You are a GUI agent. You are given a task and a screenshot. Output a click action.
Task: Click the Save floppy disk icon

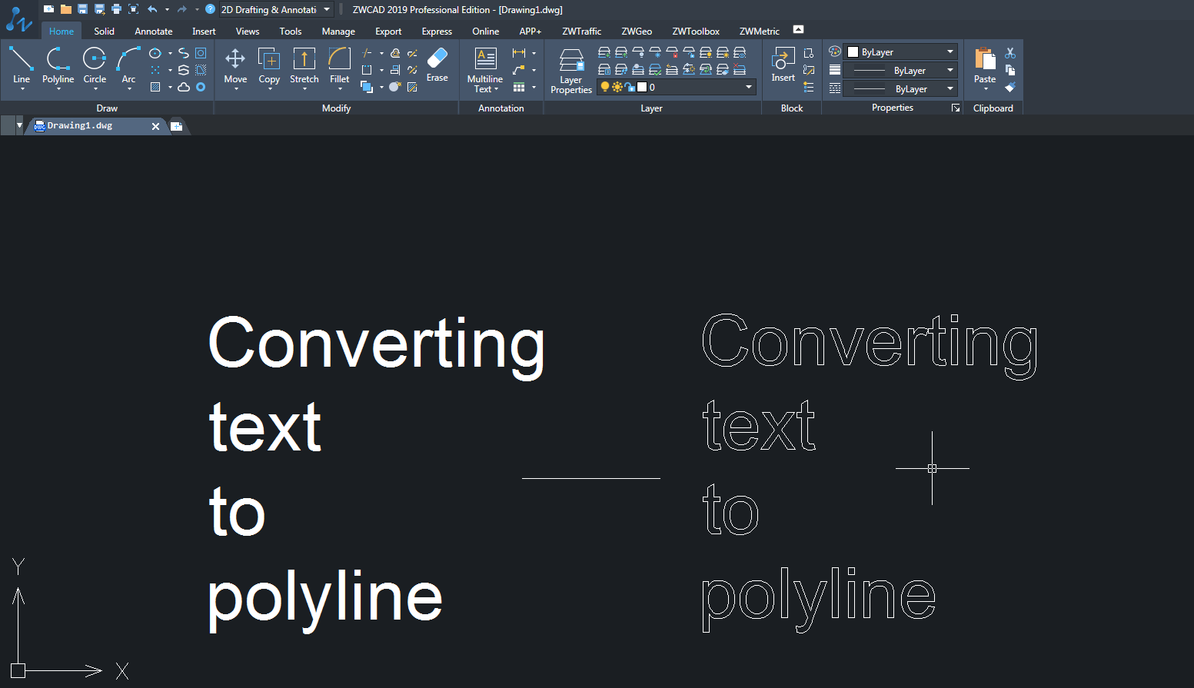[82, 9]
